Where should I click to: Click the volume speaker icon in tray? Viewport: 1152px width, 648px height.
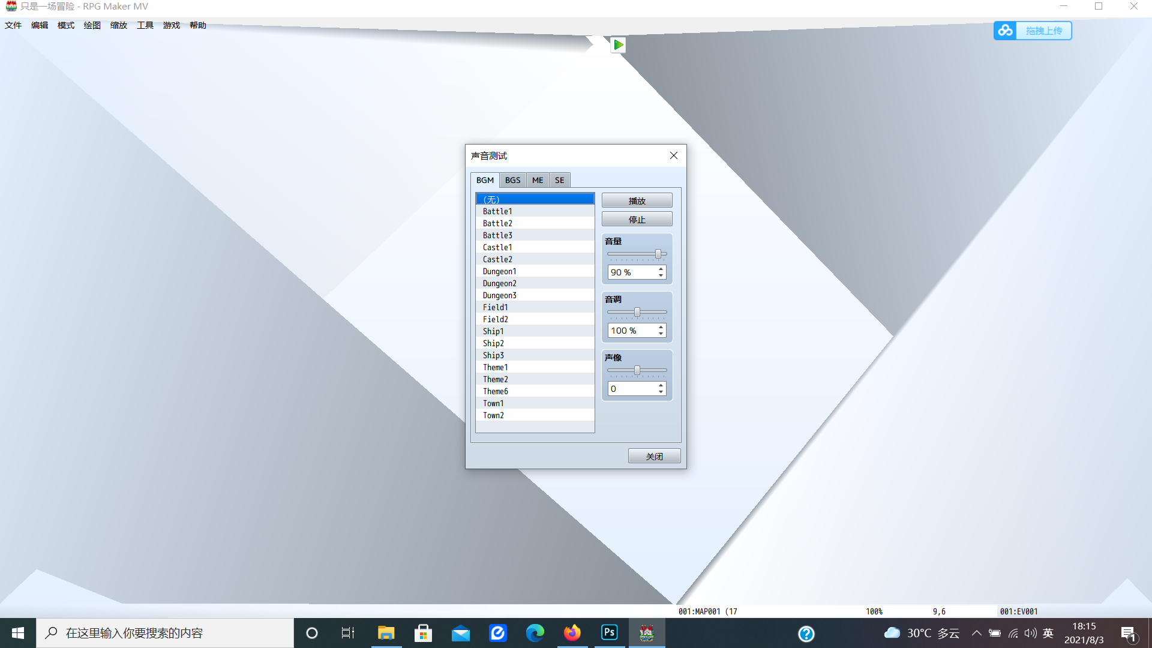coord(1031,633)
